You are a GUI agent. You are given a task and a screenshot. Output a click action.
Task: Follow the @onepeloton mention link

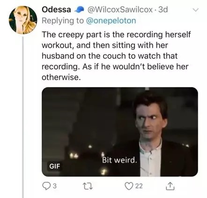pos(111,21)
